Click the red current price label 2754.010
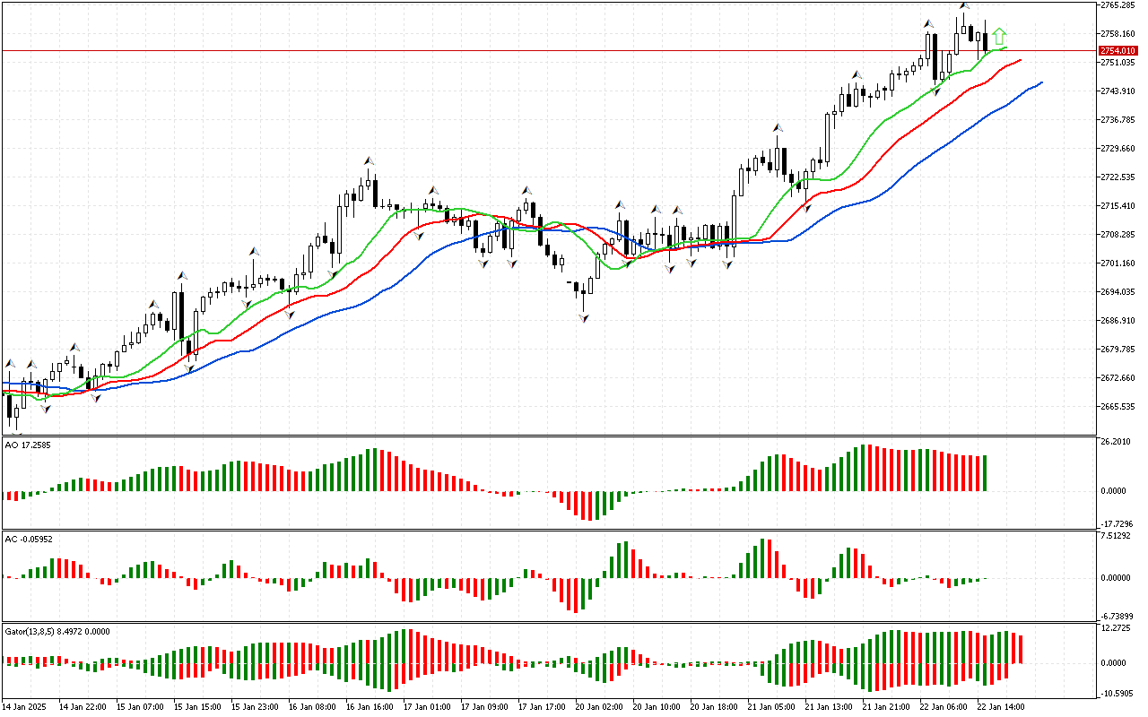The image size is (1148, 717). point(1118,51)
